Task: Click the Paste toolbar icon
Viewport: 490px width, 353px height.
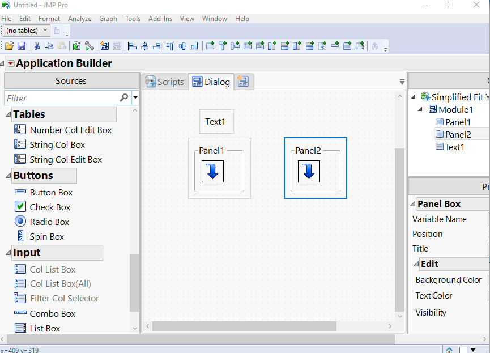Action: pos(61,46)
